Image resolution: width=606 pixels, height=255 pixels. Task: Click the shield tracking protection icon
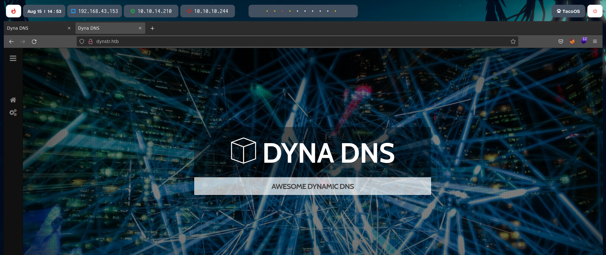tap(82, 41)
